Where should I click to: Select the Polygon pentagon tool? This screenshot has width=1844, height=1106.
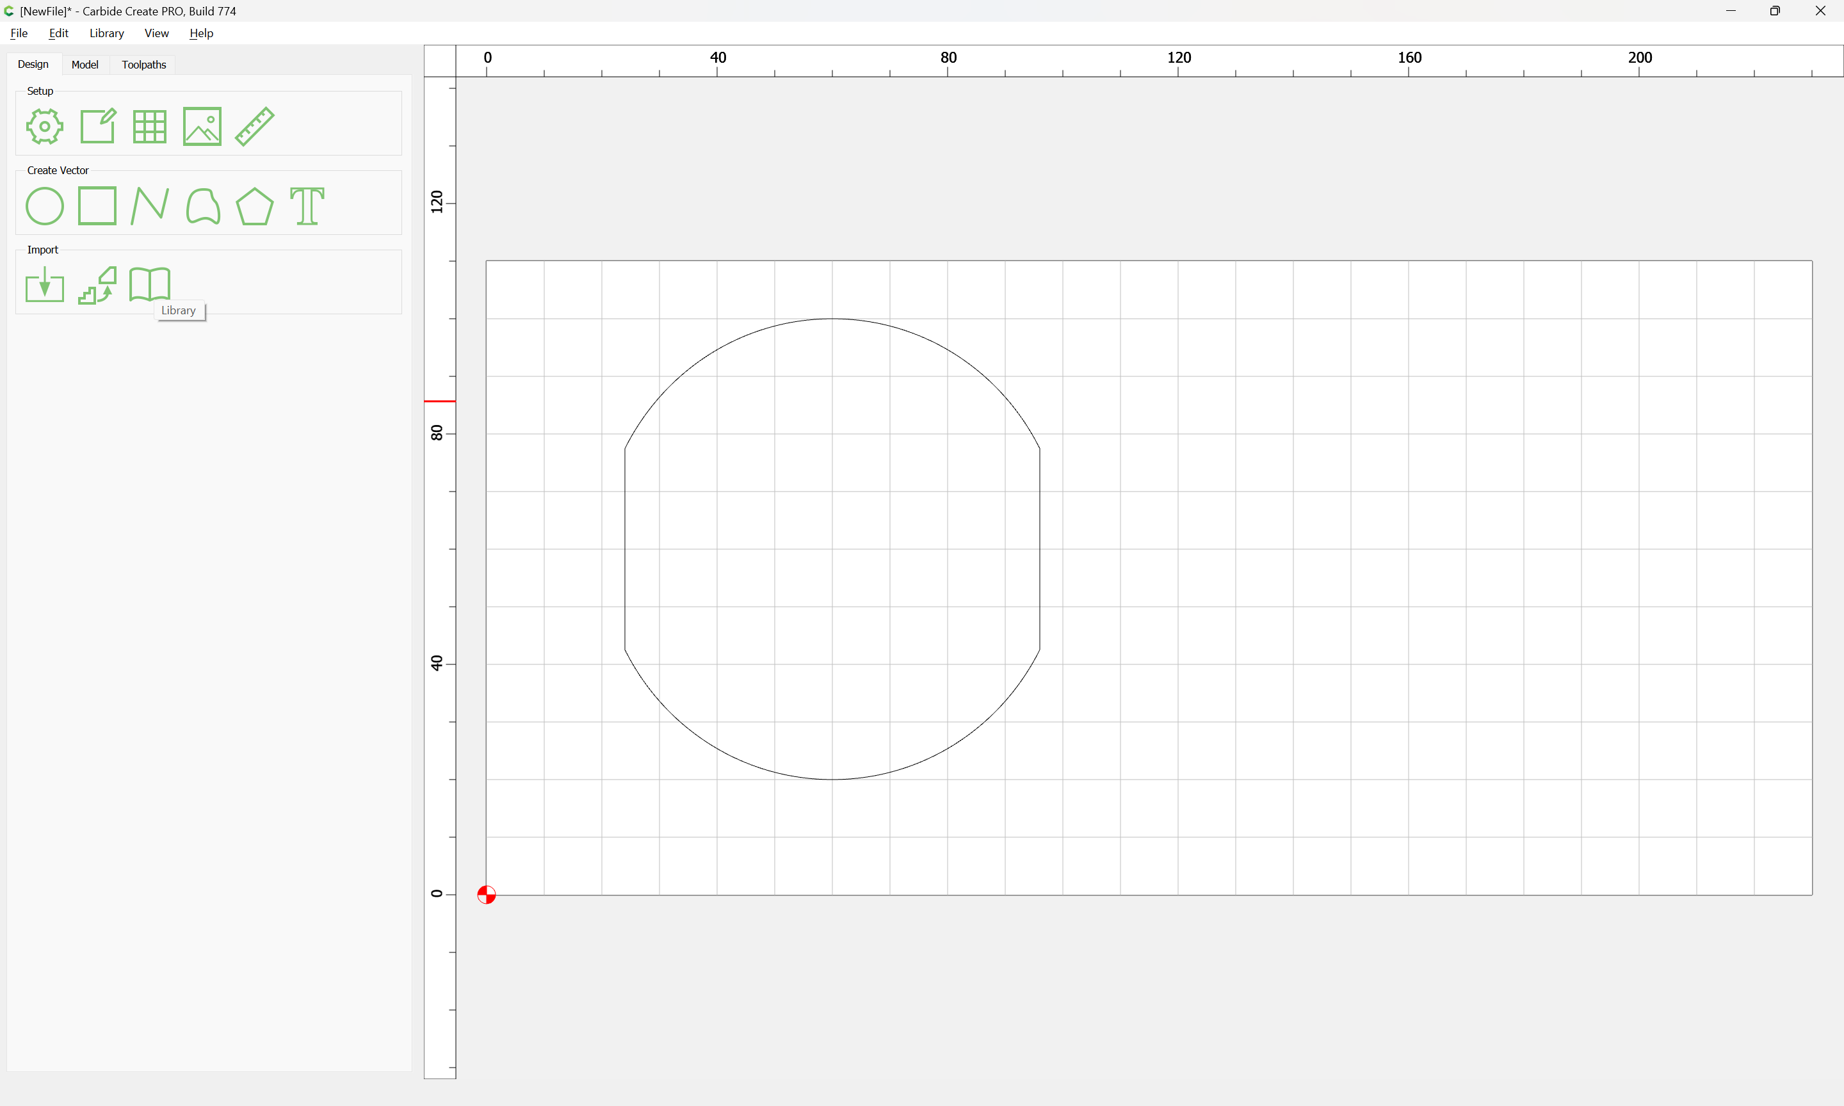[255, 205]
